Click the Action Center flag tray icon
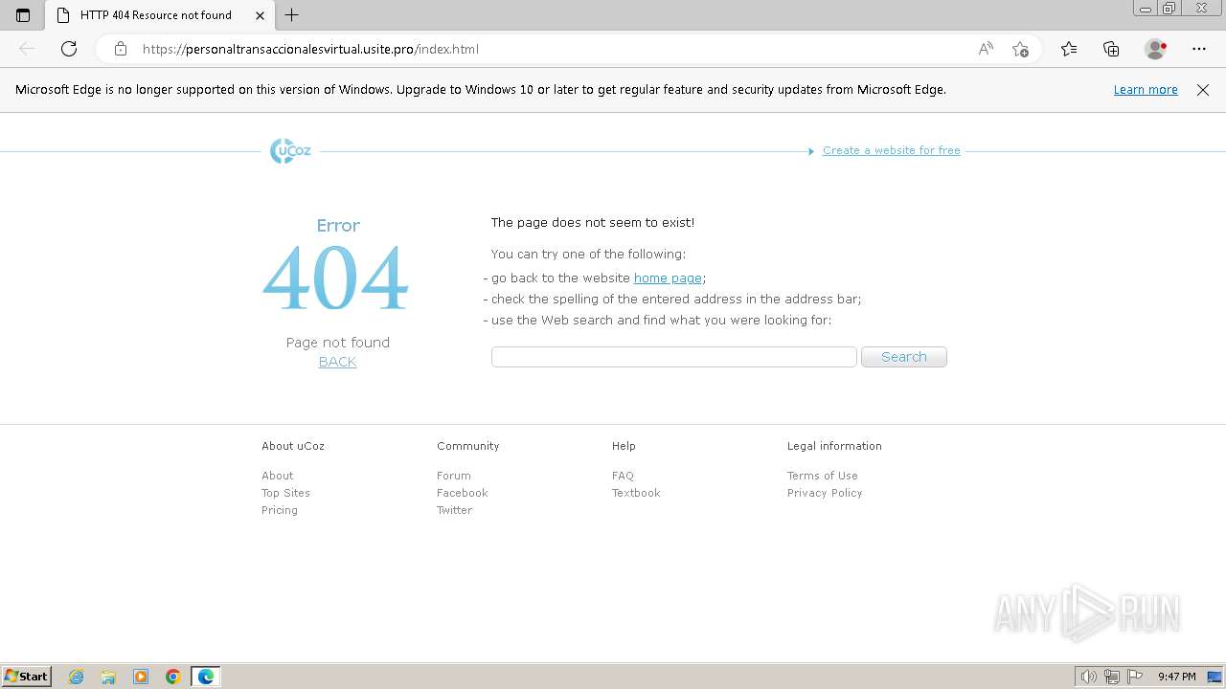 [1135, 677]
